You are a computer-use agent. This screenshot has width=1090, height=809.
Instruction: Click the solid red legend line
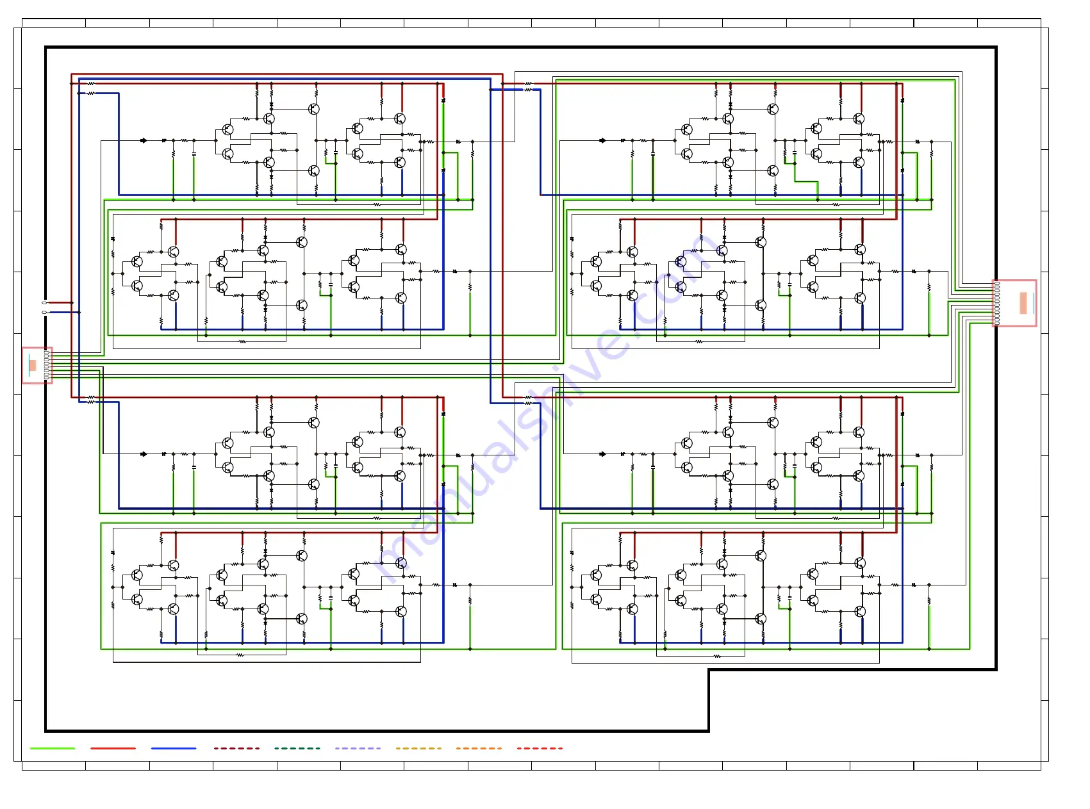click(x=113, y=748)
